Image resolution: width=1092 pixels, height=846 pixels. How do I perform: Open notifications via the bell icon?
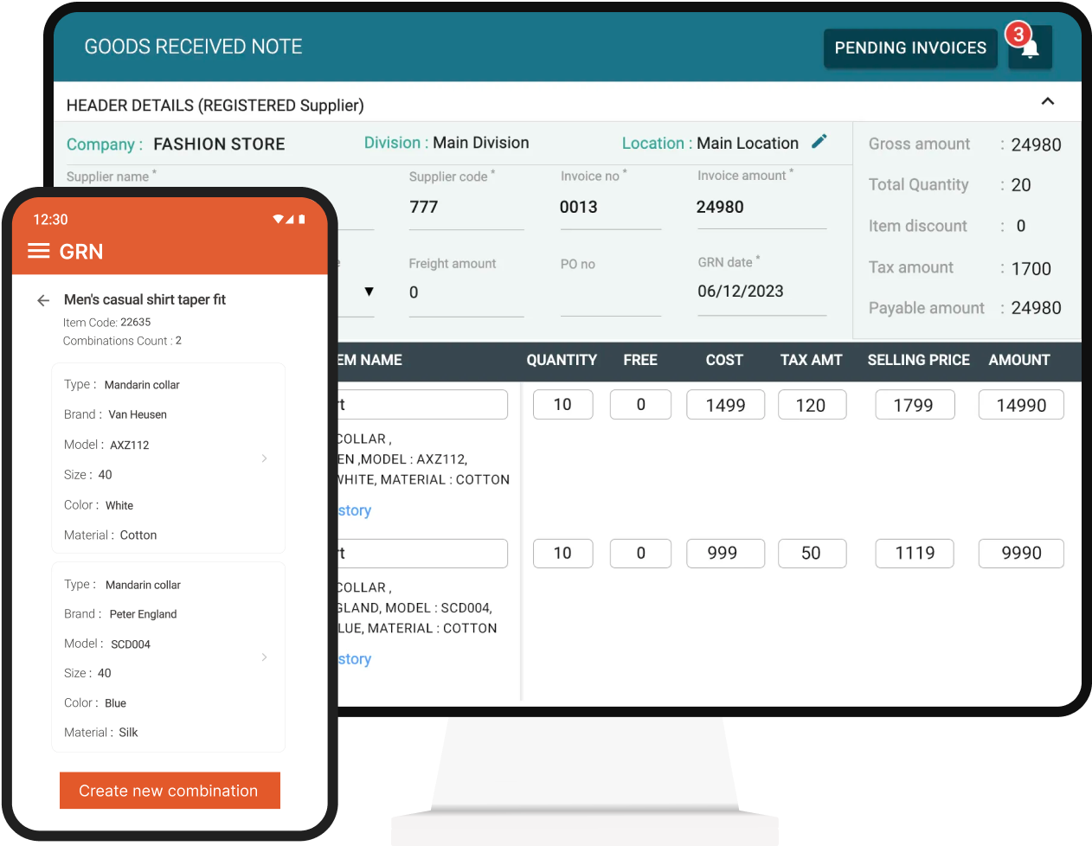(1030, 49)
